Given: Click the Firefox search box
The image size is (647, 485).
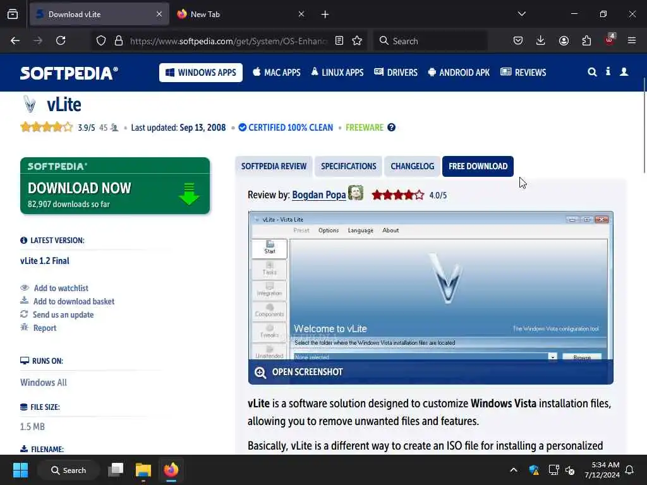Looking at the screenshot, I should [431, 41].
